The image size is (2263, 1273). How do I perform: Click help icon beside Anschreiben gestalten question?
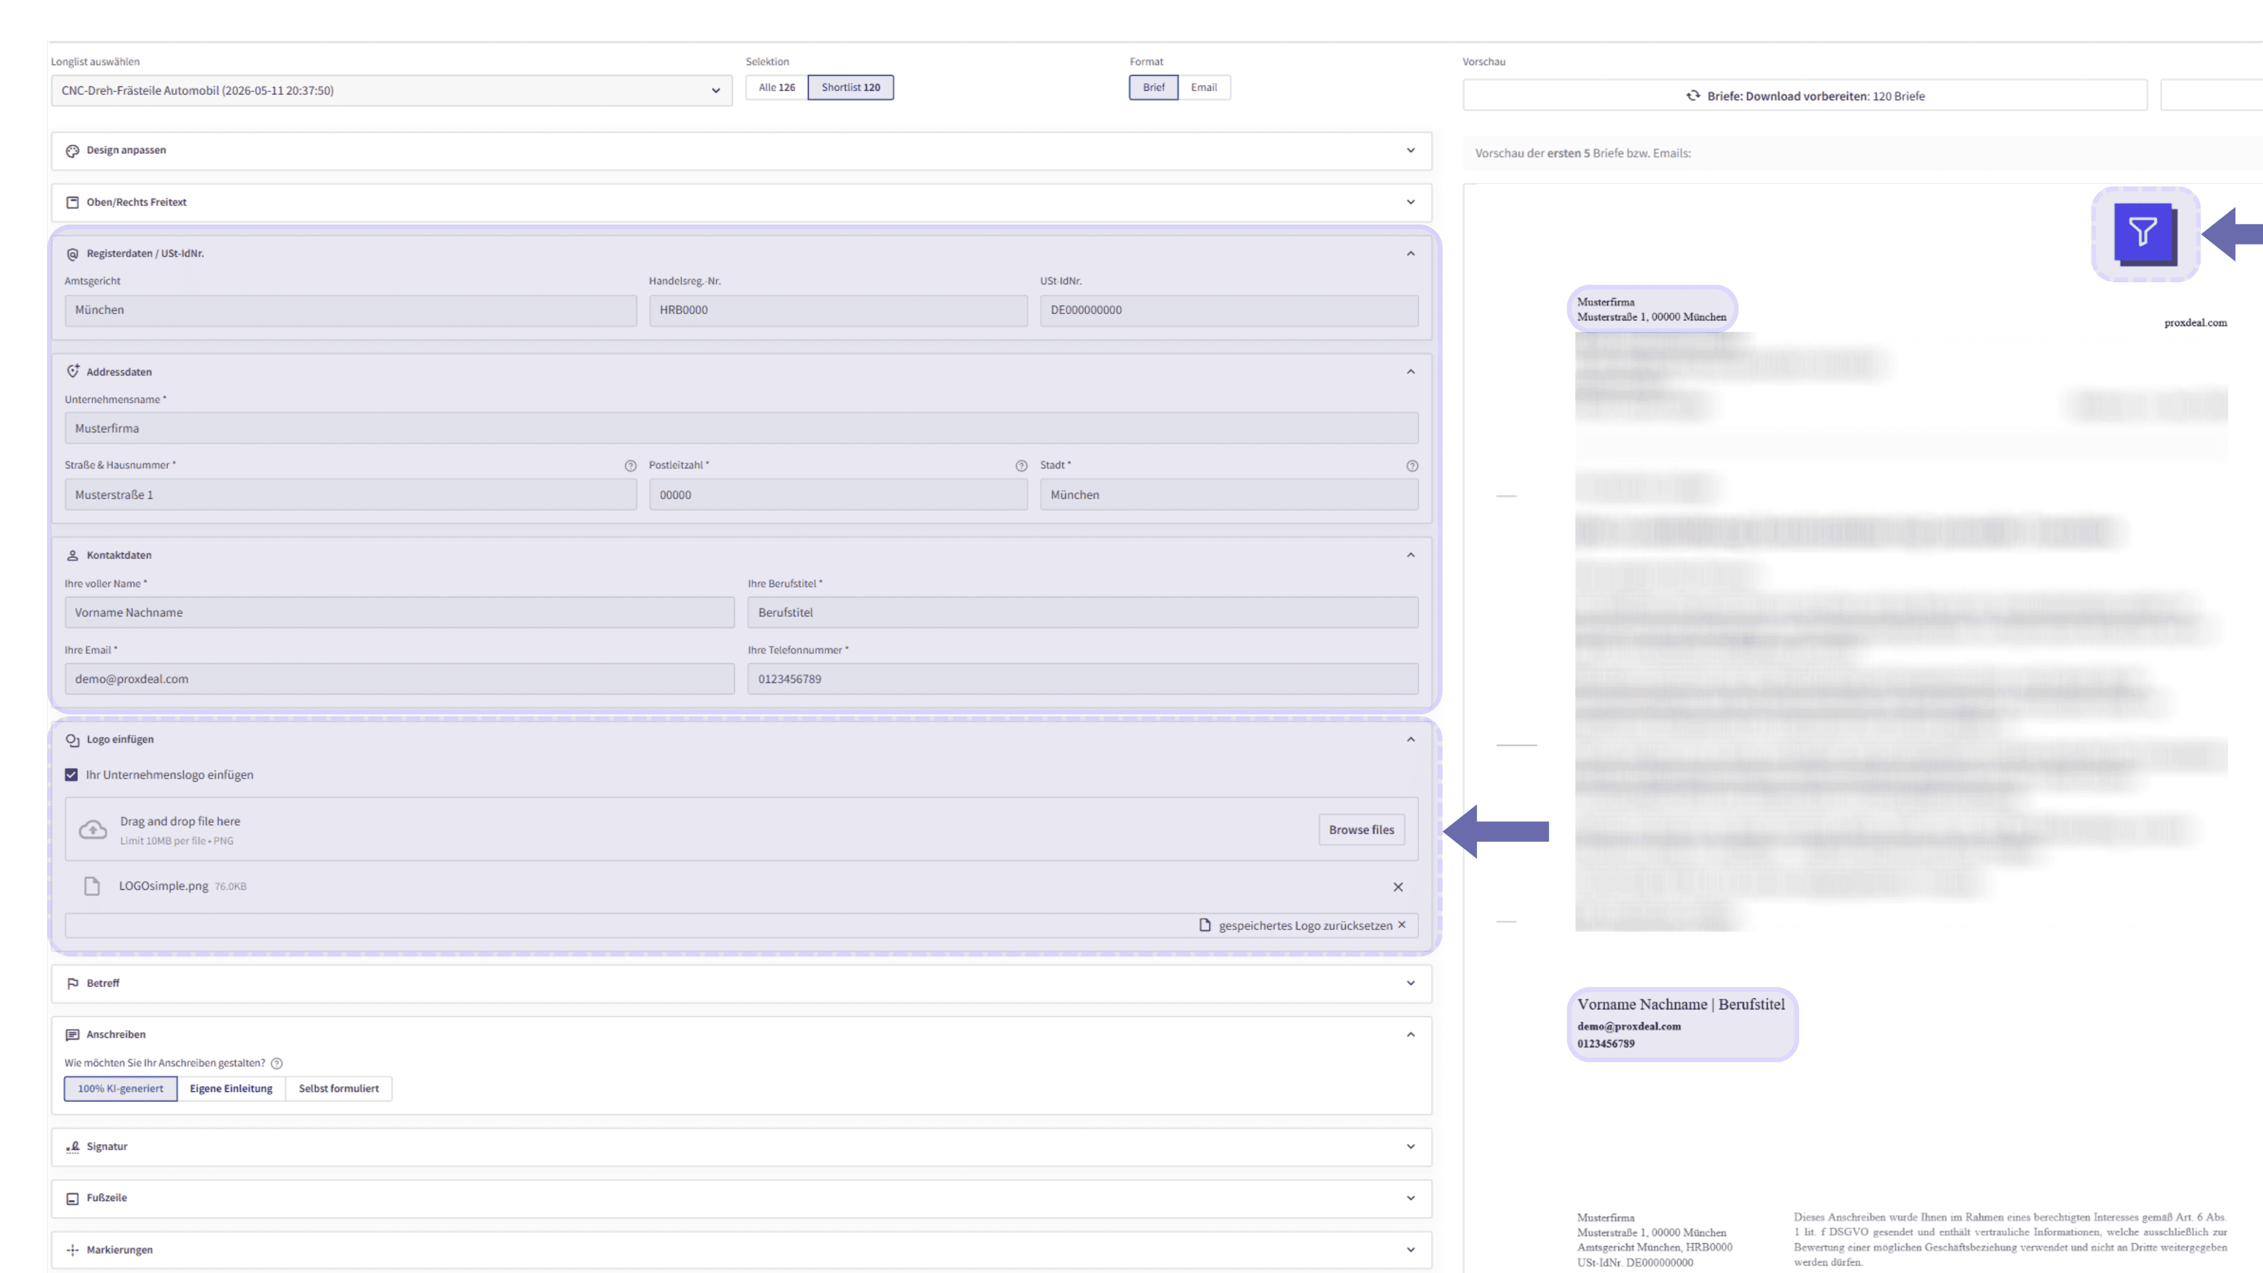pyautogui.click(x=277, y=1063)
